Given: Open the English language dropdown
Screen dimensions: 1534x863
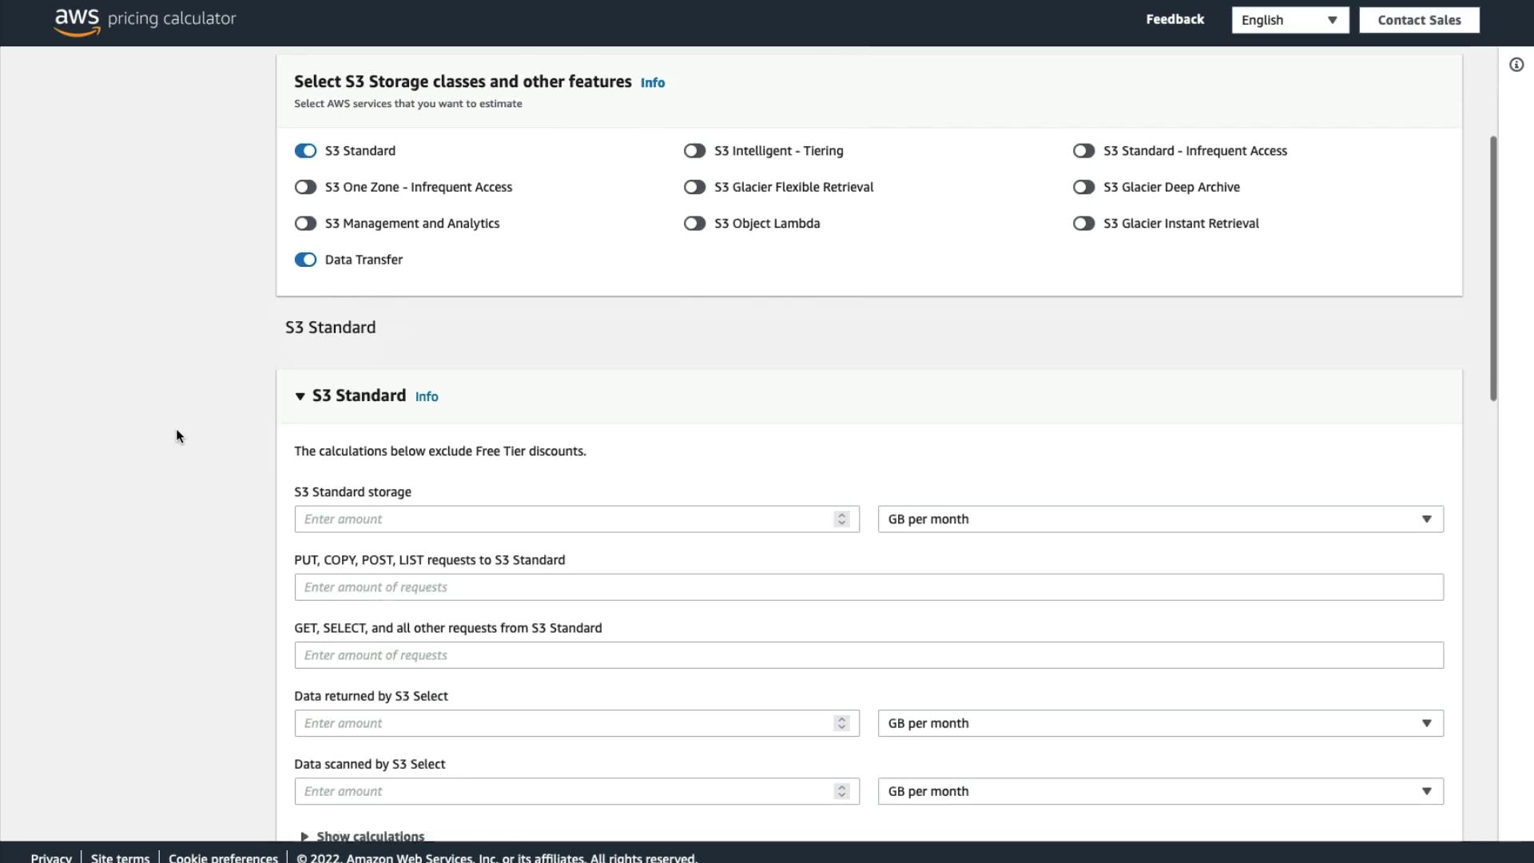Looking at the screenshot, I should coord(1290,20).
